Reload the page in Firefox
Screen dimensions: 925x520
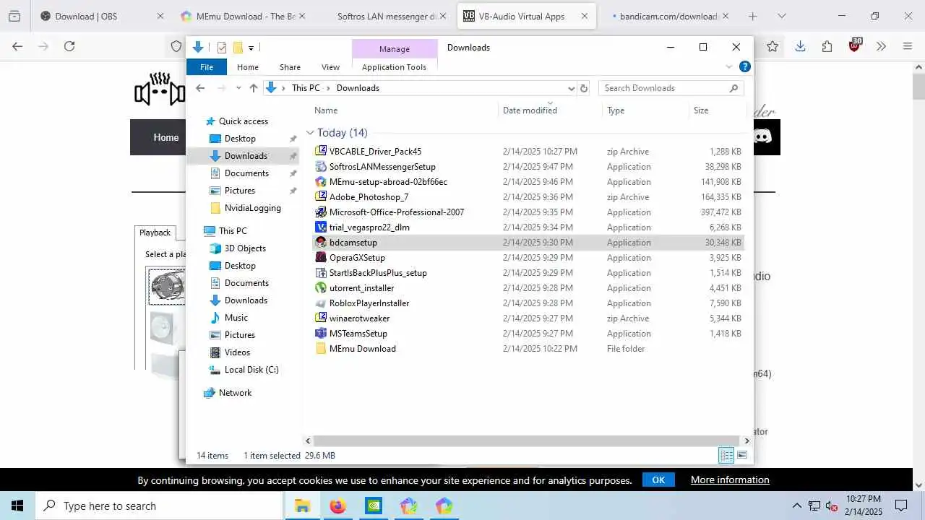[69, 46]
